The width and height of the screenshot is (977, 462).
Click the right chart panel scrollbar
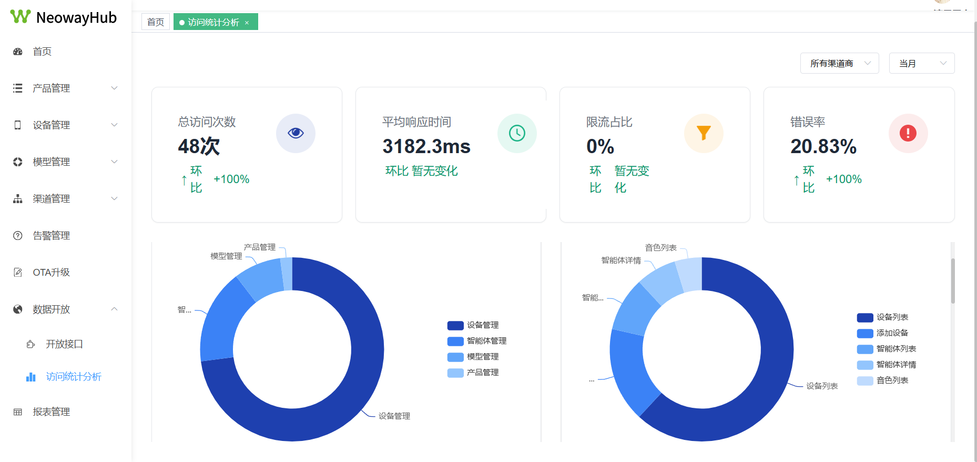tap(953, 281)
